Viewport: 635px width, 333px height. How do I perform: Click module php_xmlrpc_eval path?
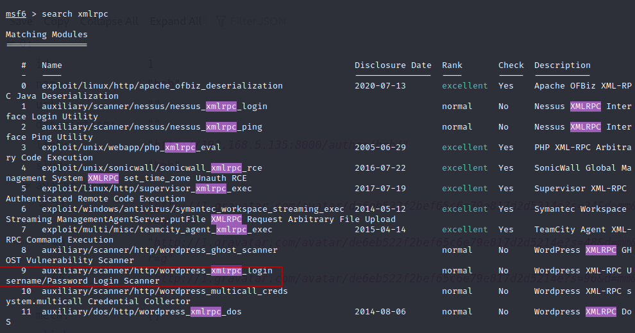[131, 148]
